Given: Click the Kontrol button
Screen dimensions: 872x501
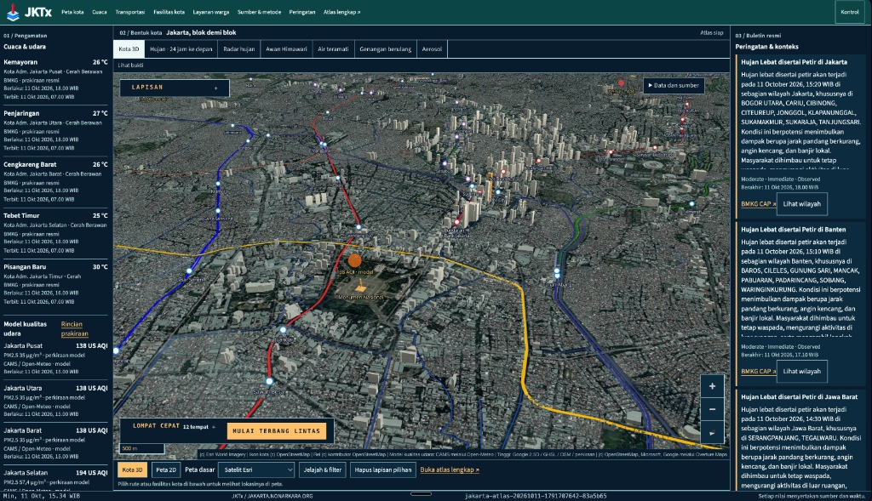Looking at the screenshot, I should (849, 12).
